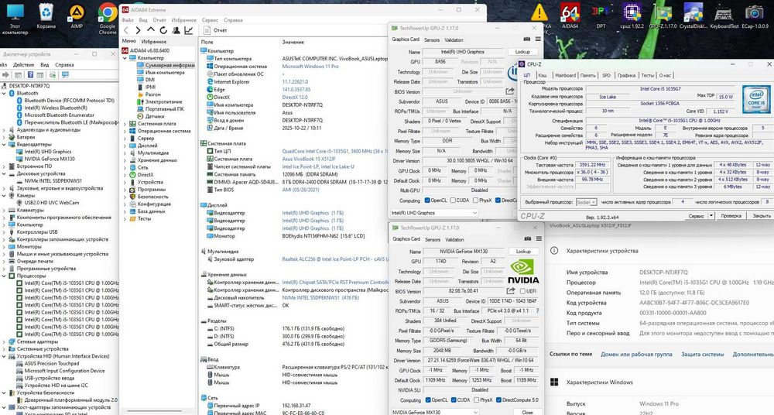Click Значение column header in AIDA64
This screenshot has width=774, height=415.
[293, 42]
